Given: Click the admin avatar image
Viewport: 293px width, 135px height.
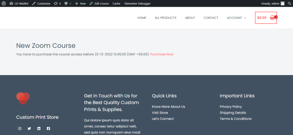Looking at the screenshot, I should click(282, 3).
